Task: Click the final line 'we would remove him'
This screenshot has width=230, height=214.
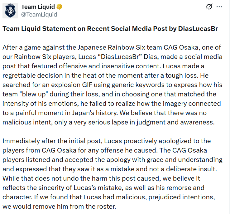Action: pyautogui.click(x=59, y=207)
